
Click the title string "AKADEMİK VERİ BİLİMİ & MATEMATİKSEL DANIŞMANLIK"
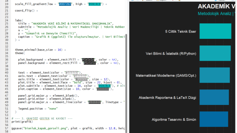[71, 24]
